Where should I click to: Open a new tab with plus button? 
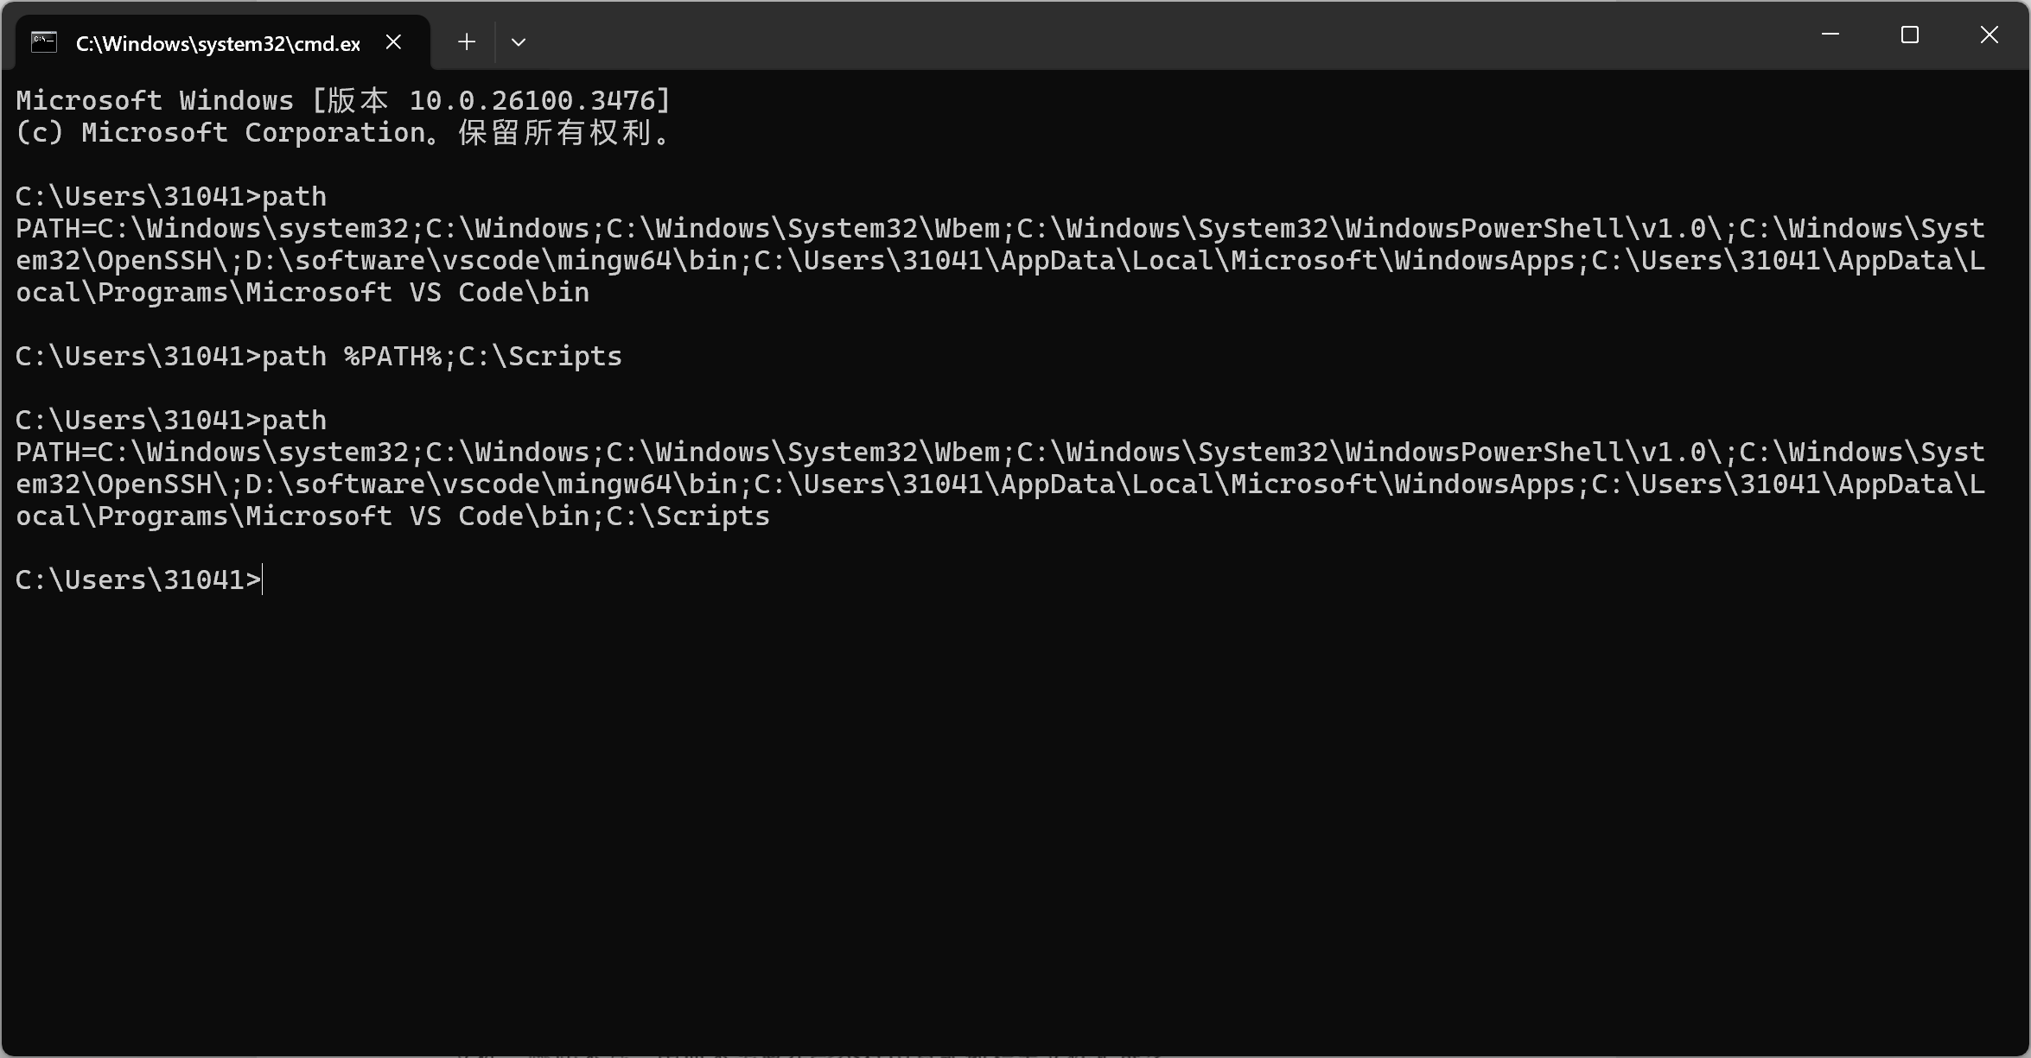click(467, 41)
